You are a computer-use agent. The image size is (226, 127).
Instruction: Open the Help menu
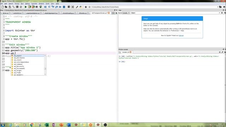57,4
